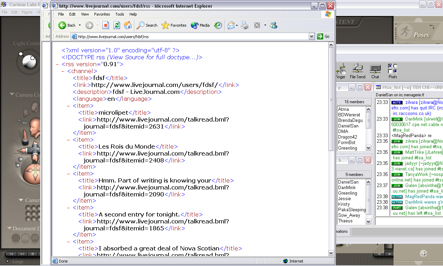Click the first-frame playback button in Poser

tap(11, 254)
